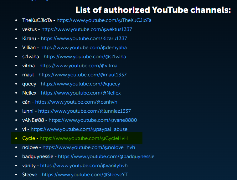Click the name 'nolove' label
This screenshot has height=180, width=237.
click(30, 147)
